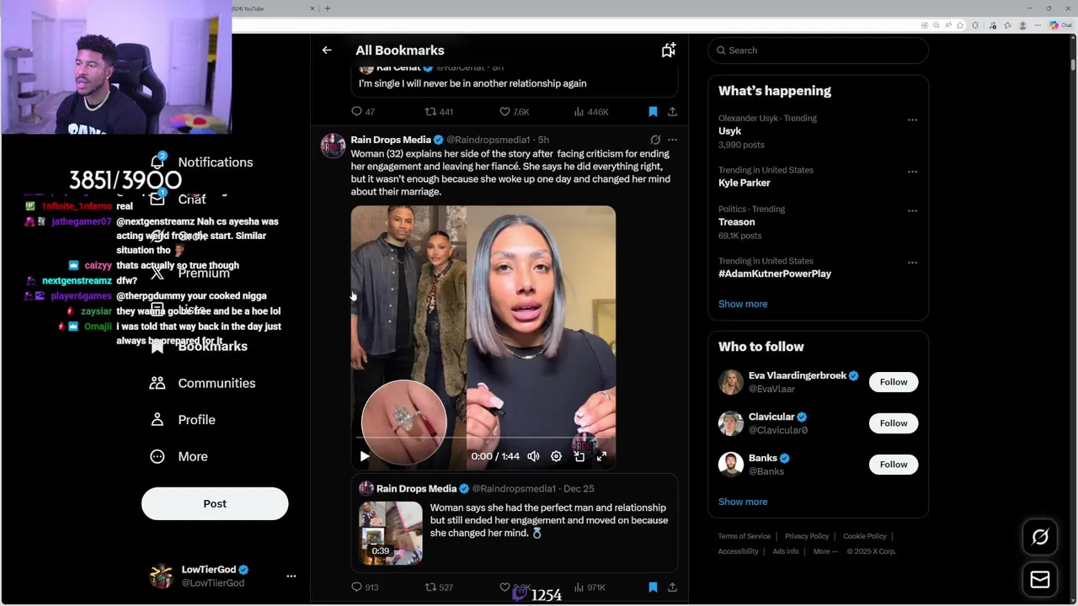Screen dimensions: 1078x606
Task: Remove bookmark on Rain Drops Media post
Action: pos(653,587)
